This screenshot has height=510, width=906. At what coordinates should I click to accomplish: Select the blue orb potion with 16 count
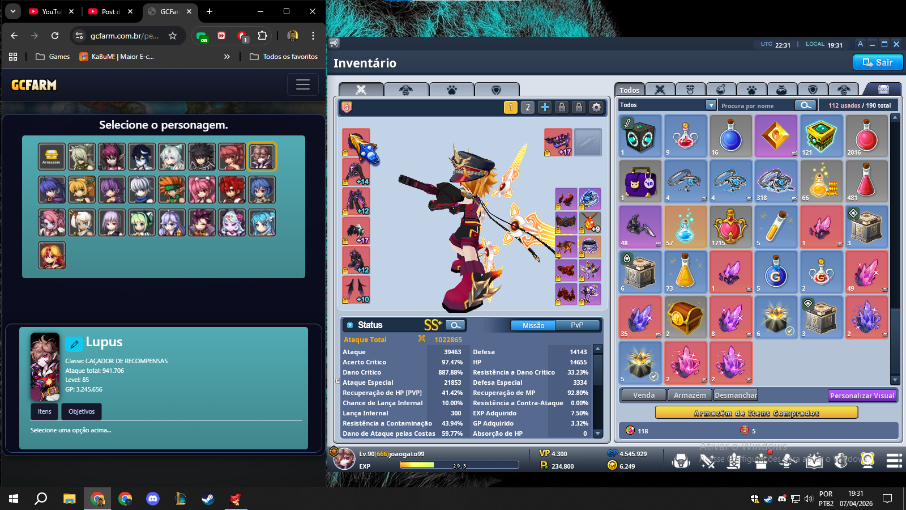click(x=730, y=136)
